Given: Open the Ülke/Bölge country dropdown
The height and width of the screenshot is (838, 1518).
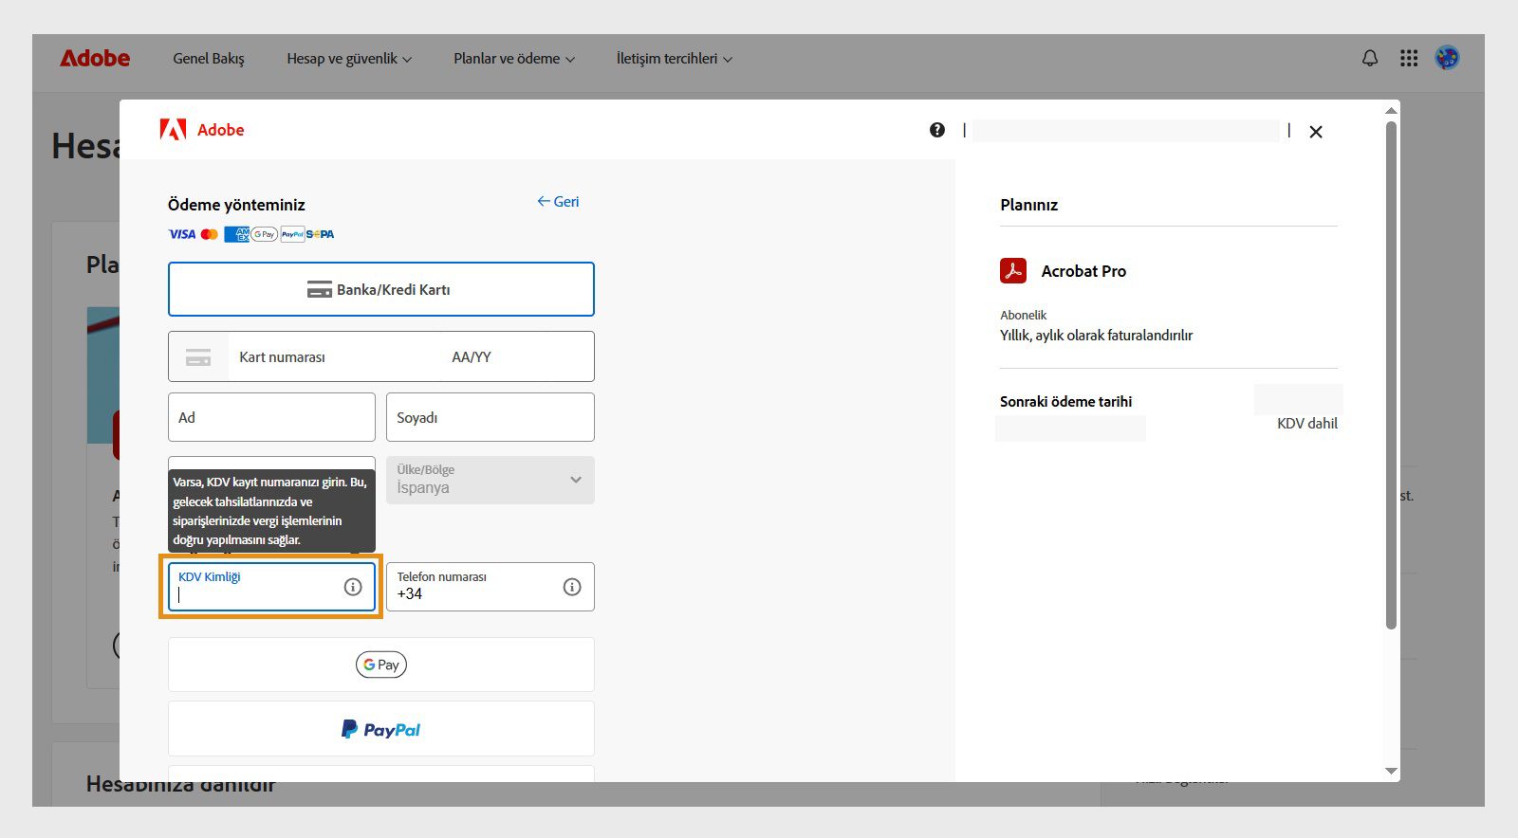Looking at the screenshot, I should click(491, 480).
